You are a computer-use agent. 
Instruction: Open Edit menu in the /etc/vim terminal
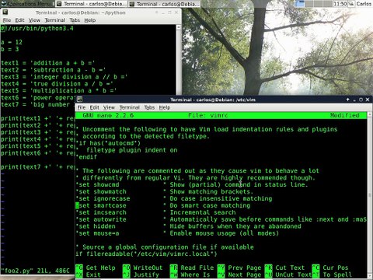pyautogui.click(x=94, y=107)
